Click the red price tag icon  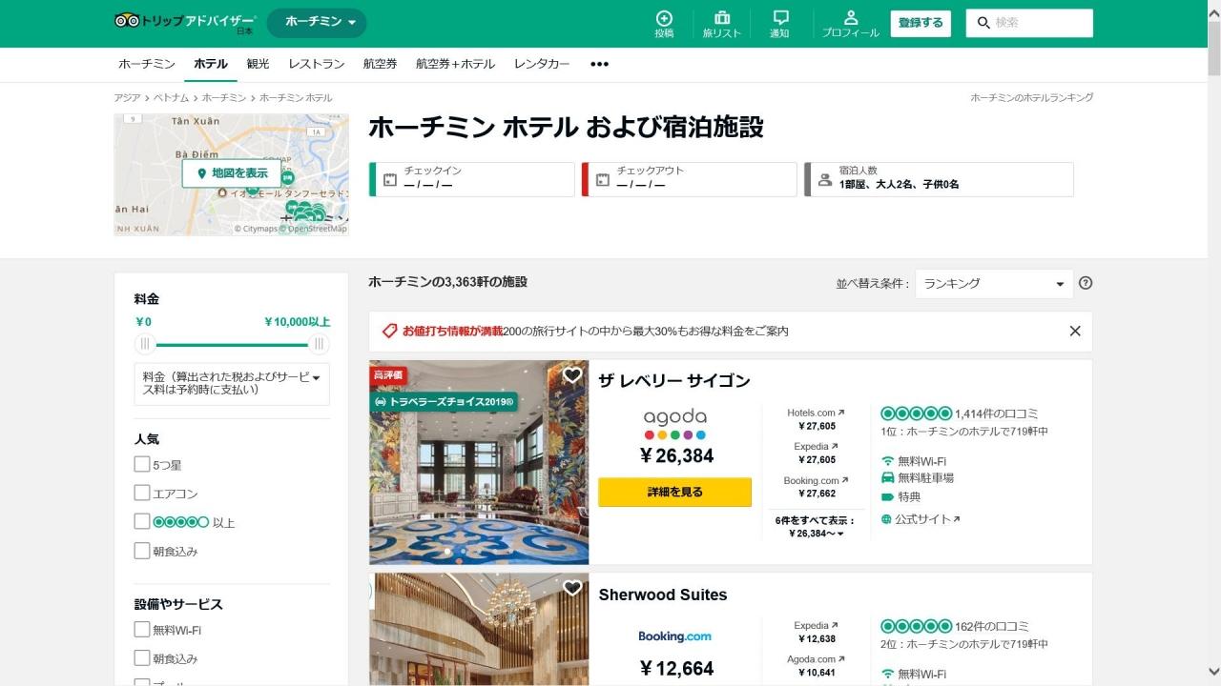pos(389,332)
